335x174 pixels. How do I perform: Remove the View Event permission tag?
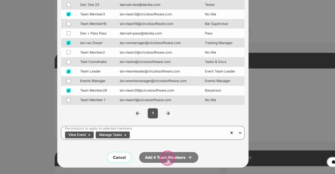tap(89, 135)
